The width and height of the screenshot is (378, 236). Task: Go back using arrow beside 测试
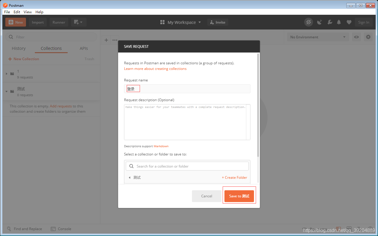click(129, 178)
